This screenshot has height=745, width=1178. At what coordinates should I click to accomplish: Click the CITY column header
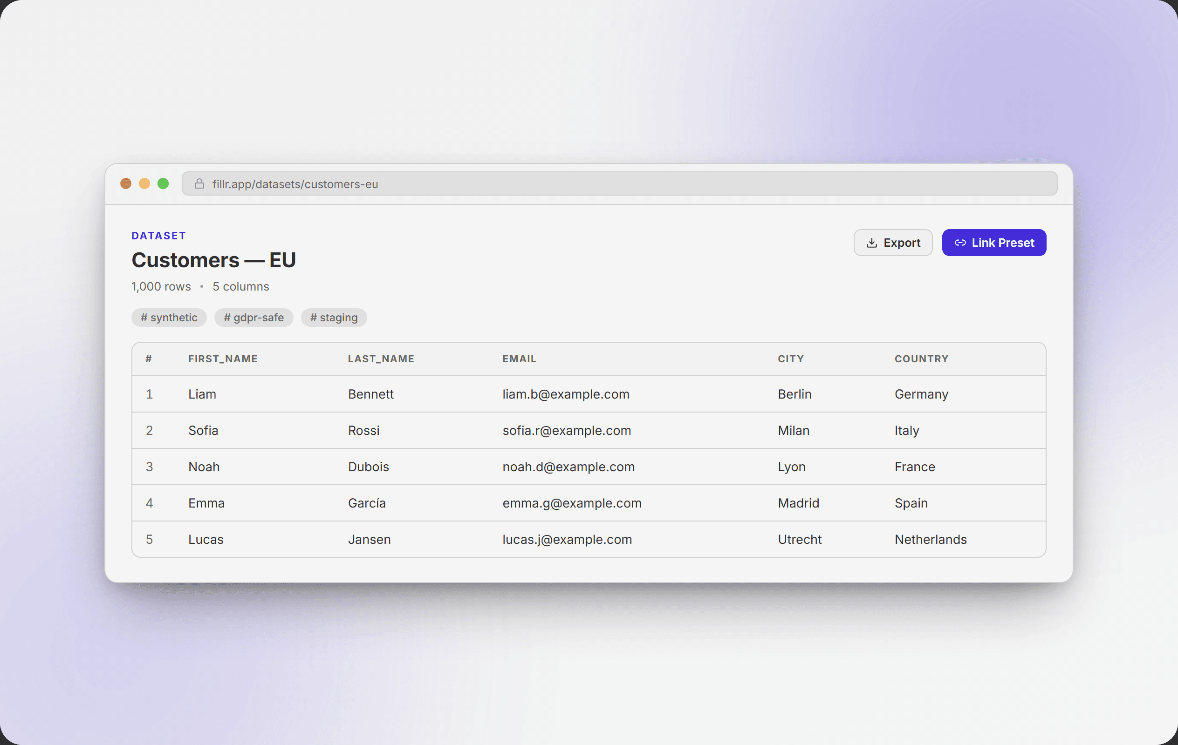coord(791,359)
